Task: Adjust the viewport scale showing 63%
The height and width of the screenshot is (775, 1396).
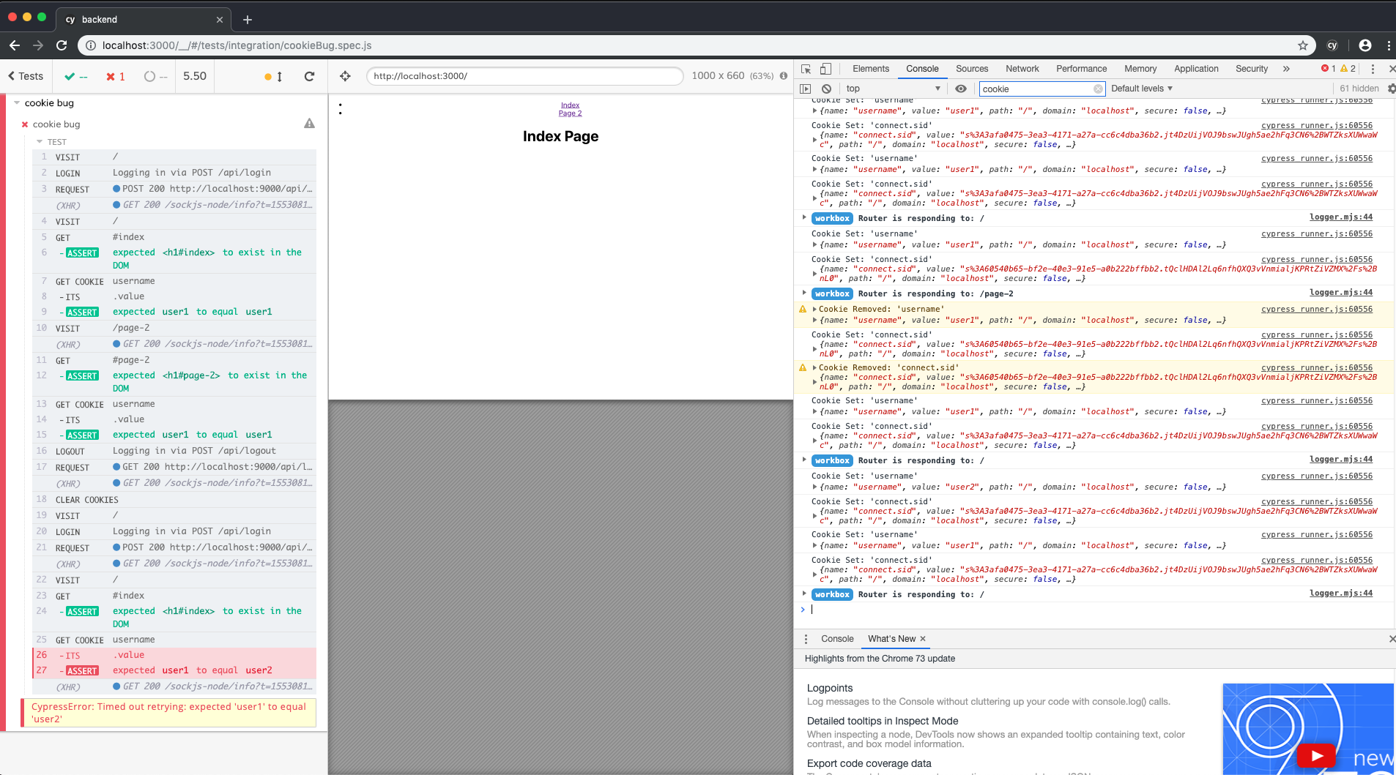Action: [760, 75]
